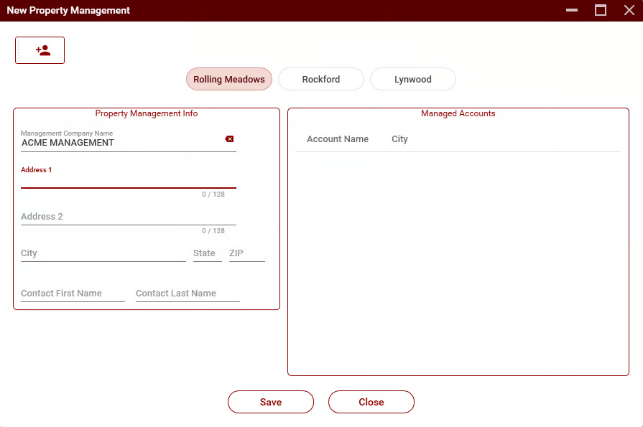Image resolution: width=643 pixels, height=427 pixels.
Task: Focus the Management Company Name input
Action: [x=119, y=143]
